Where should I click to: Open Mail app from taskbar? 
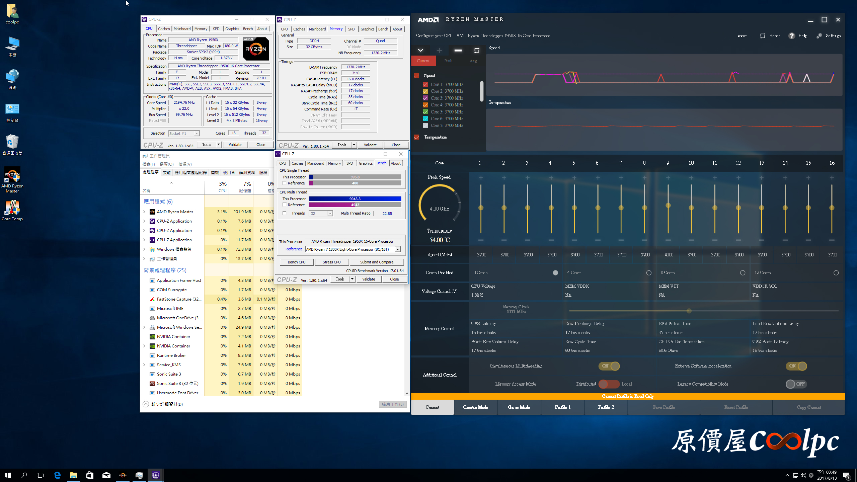point(106,475)
